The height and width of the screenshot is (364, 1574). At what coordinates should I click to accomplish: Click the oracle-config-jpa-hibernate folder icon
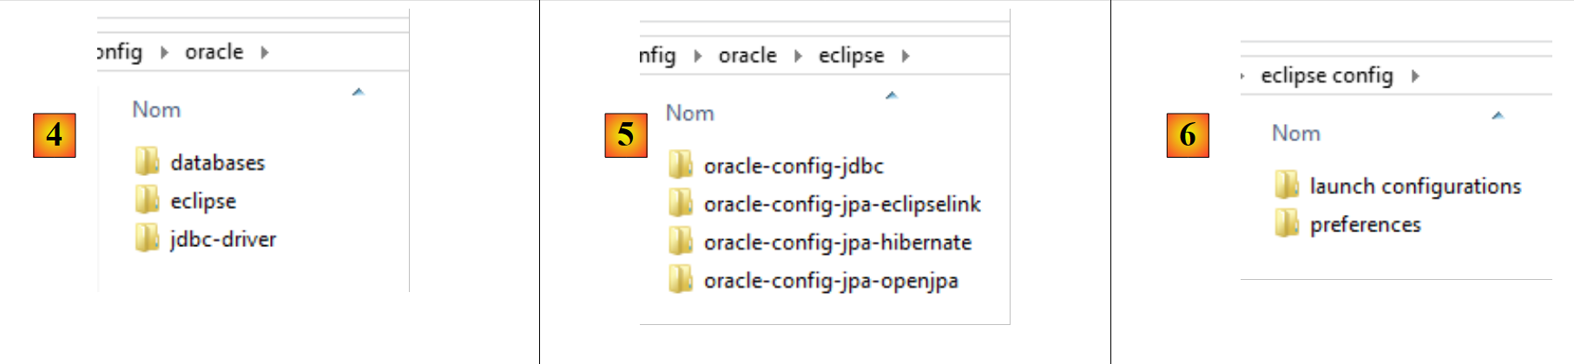tap(680, 241)
